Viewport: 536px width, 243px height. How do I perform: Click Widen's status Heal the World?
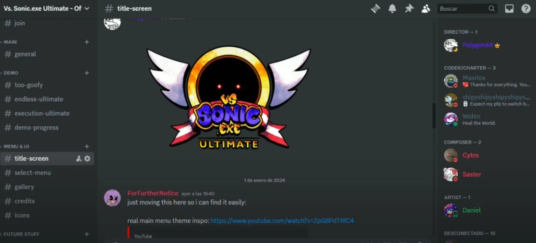click(479, 123)
